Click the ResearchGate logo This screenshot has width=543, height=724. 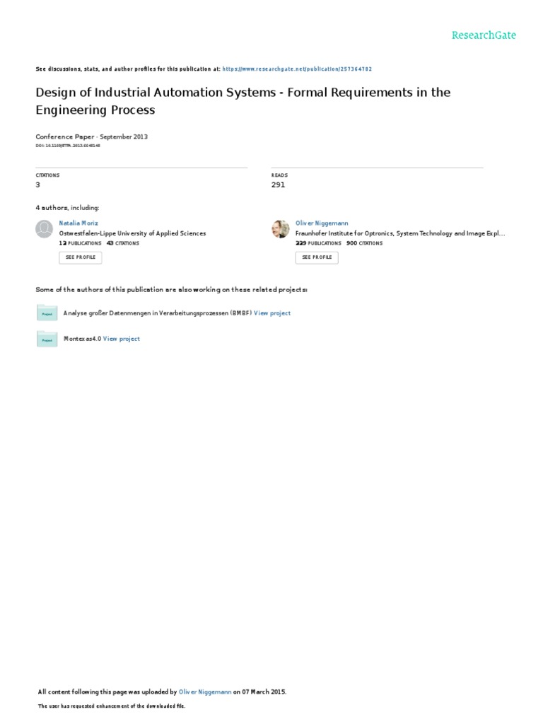484,35
